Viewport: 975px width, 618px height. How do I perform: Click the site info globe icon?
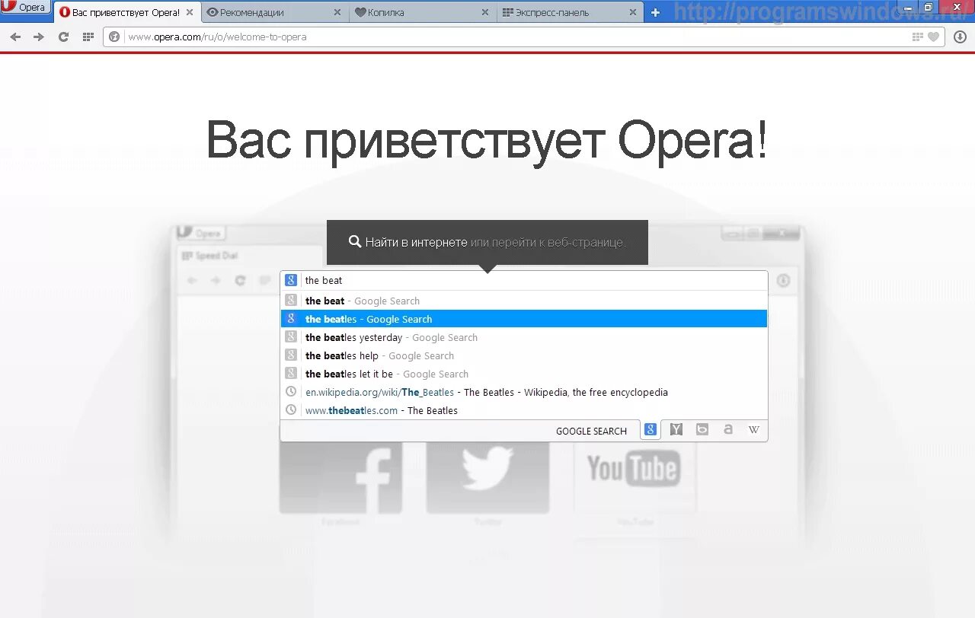pos(114,37)
